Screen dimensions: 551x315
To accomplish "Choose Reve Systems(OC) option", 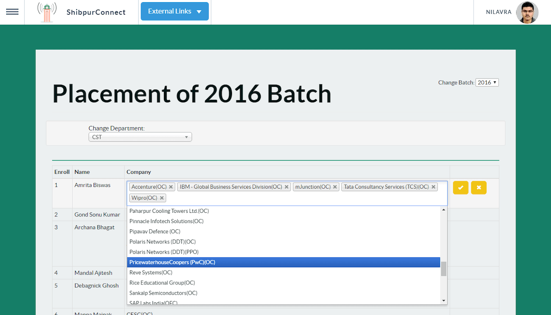I will [x=283, y=273].
